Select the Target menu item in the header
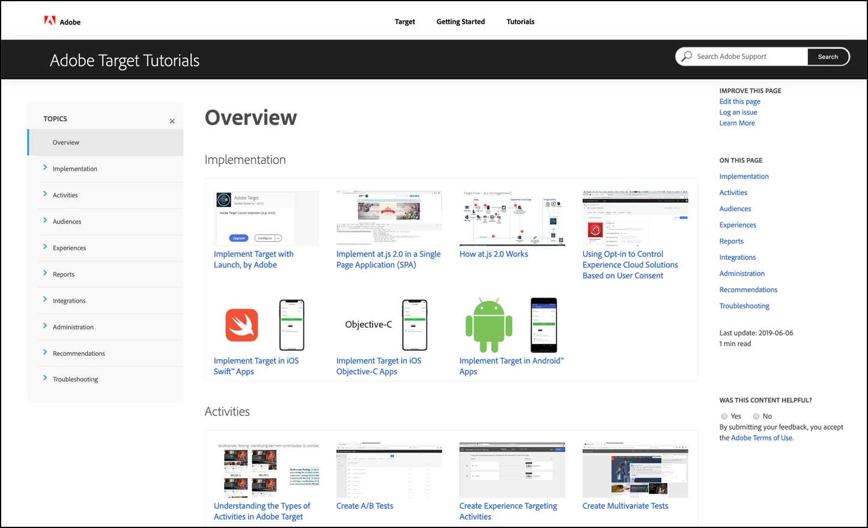Viewport: 868px width, 528px height. [x=404, y=22]
